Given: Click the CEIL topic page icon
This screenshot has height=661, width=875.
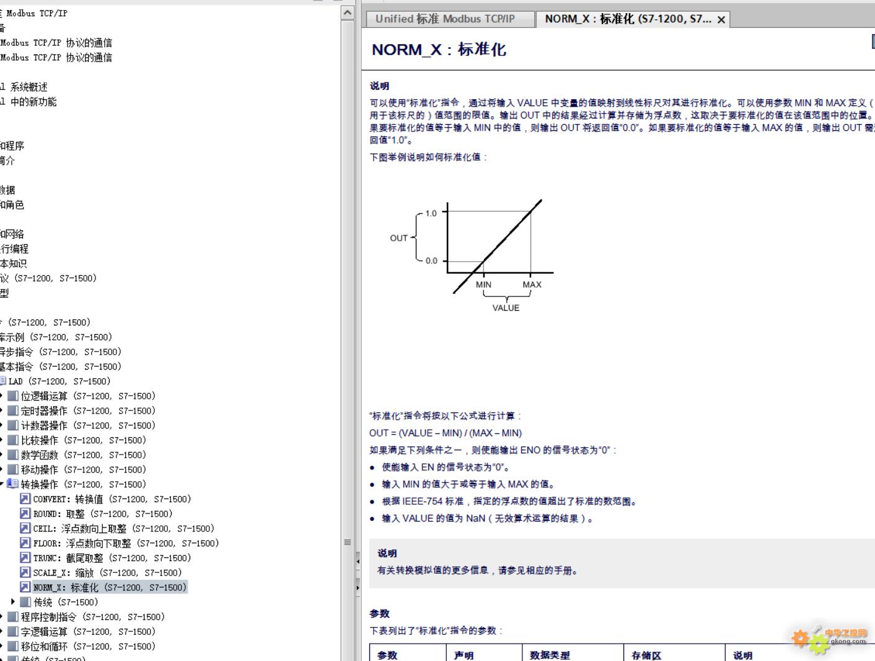Looking at the screenshot, I should tap(25, 528).
